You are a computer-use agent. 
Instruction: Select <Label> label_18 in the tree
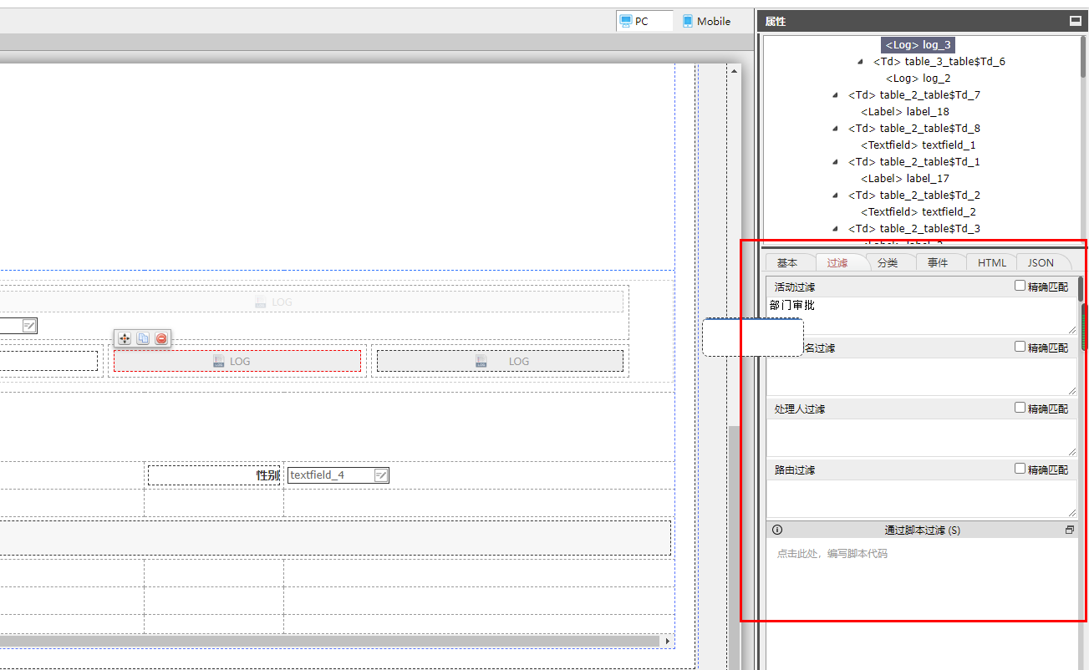pos(905,112)
